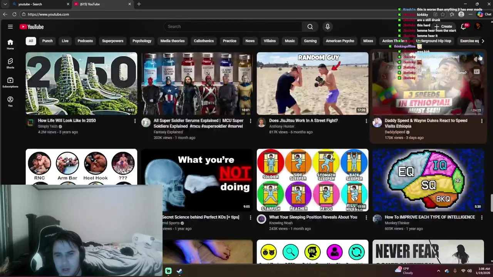Click the browser address bar URL

click(48, 14)
